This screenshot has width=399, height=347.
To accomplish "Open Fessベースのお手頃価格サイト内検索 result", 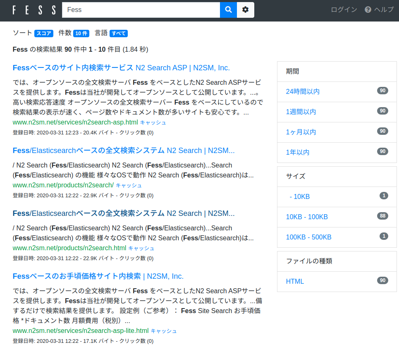I will pos(98,276).
